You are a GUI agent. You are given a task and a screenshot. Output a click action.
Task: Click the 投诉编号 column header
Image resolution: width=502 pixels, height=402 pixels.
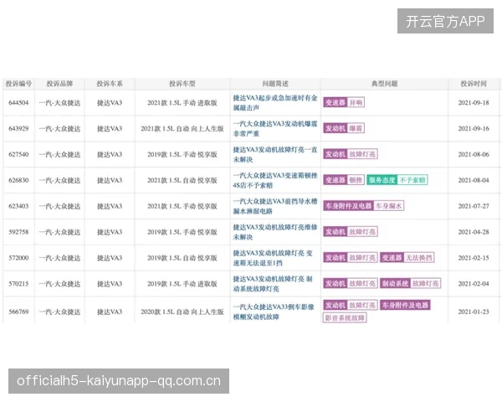tap(18, 84)
